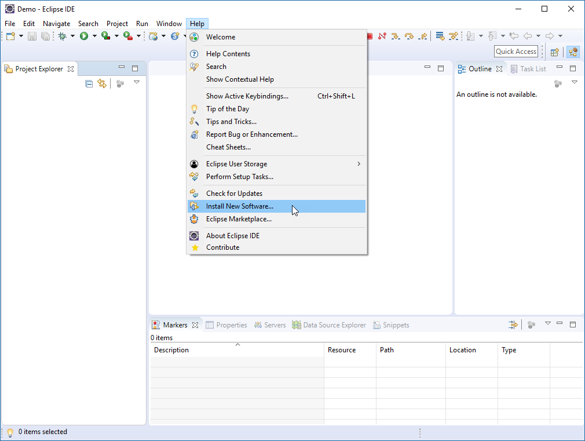The height and width of the screenshot is (441, 585).
Task: Select the Java EE perspective icon
Action: pyautogui.click(x=573, y=52)
